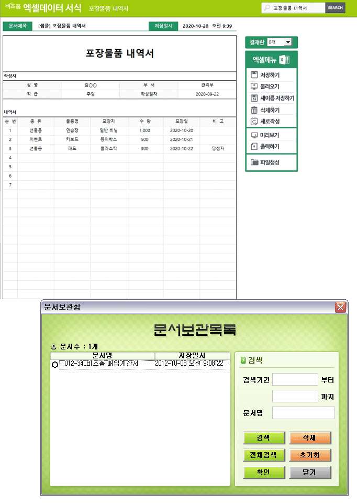Click the 종이박스 wrapping cell

click(108, 139)
